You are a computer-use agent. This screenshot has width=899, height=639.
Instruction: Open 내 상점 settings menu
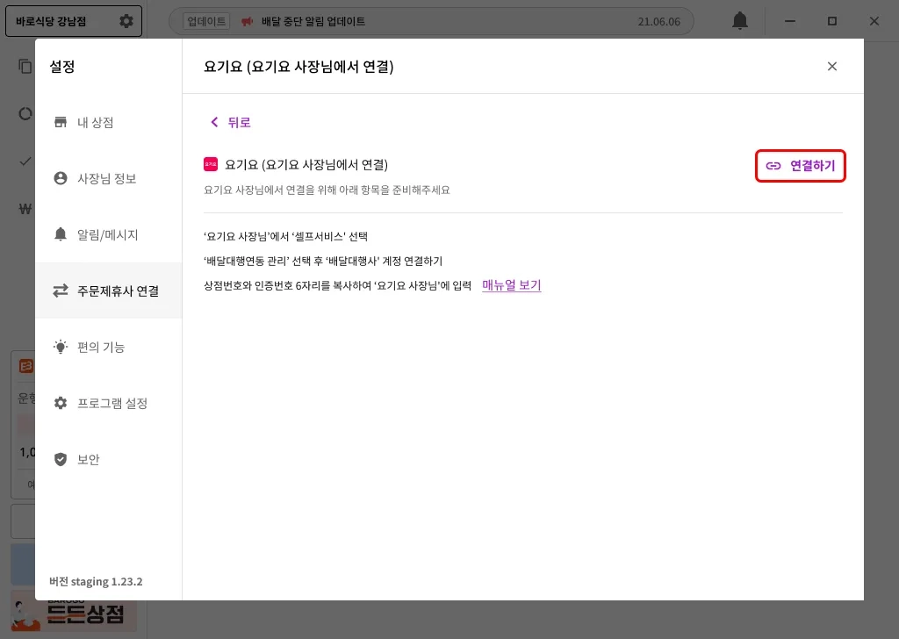[x=108, y=123]
